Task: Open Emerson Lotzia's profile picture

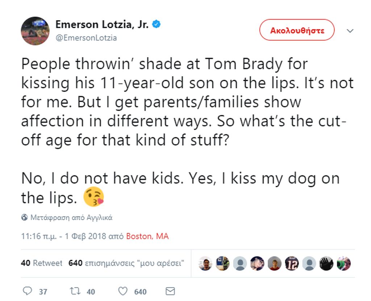Action: coord(35,31)
